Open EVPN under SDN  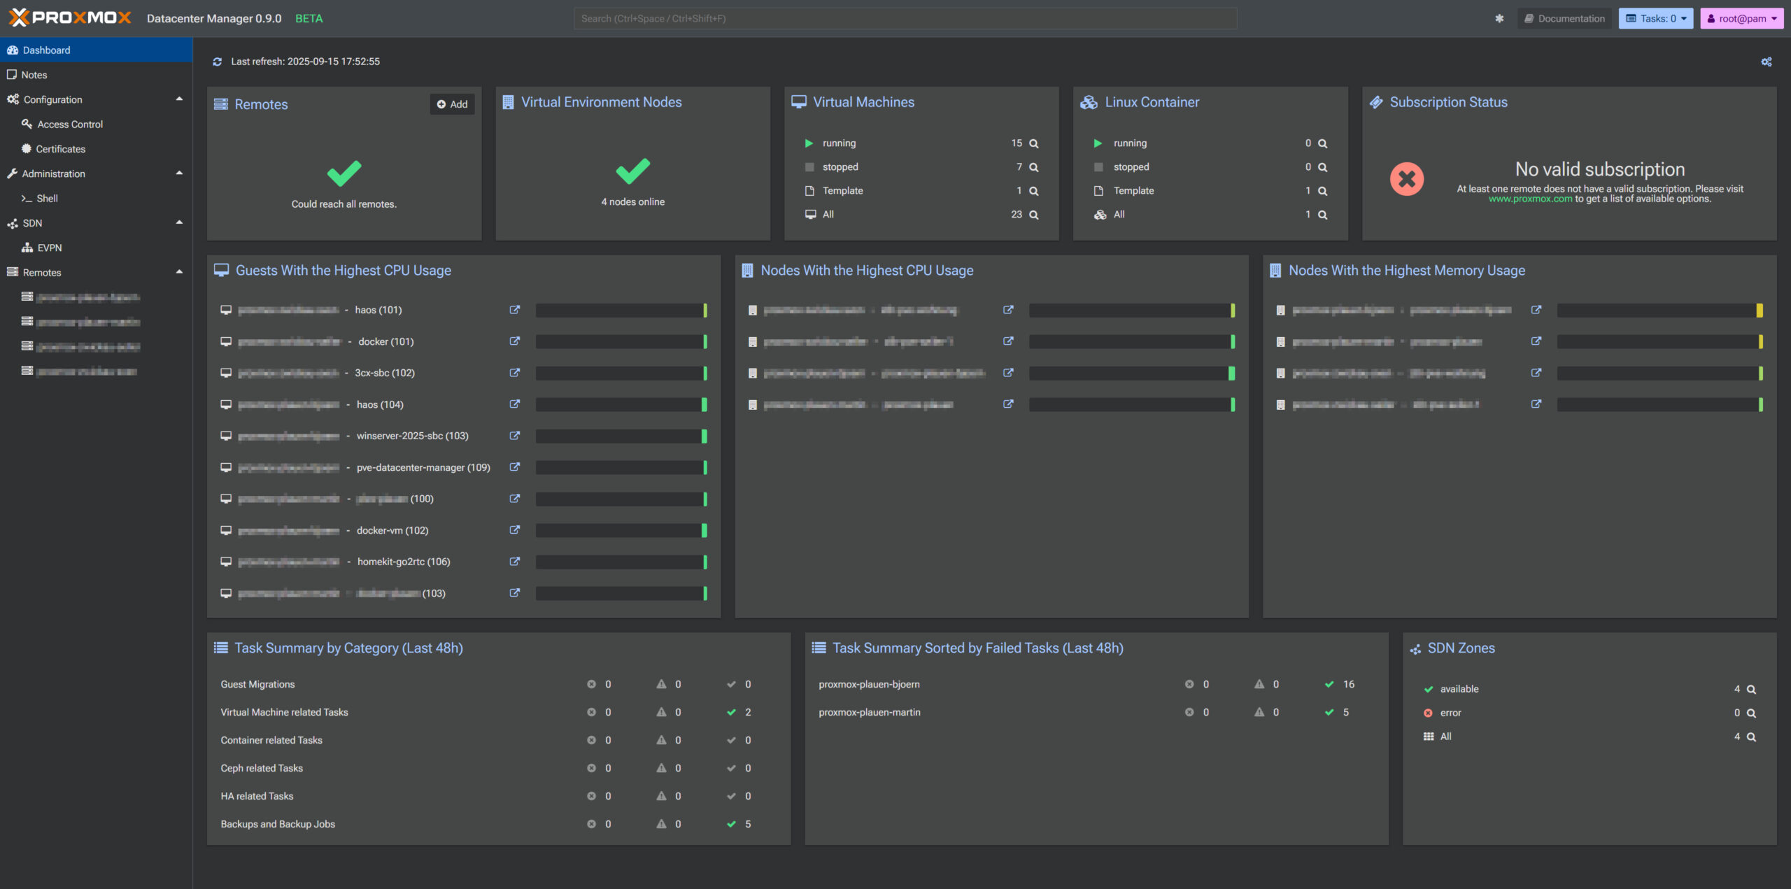click(x=97, y=248)
